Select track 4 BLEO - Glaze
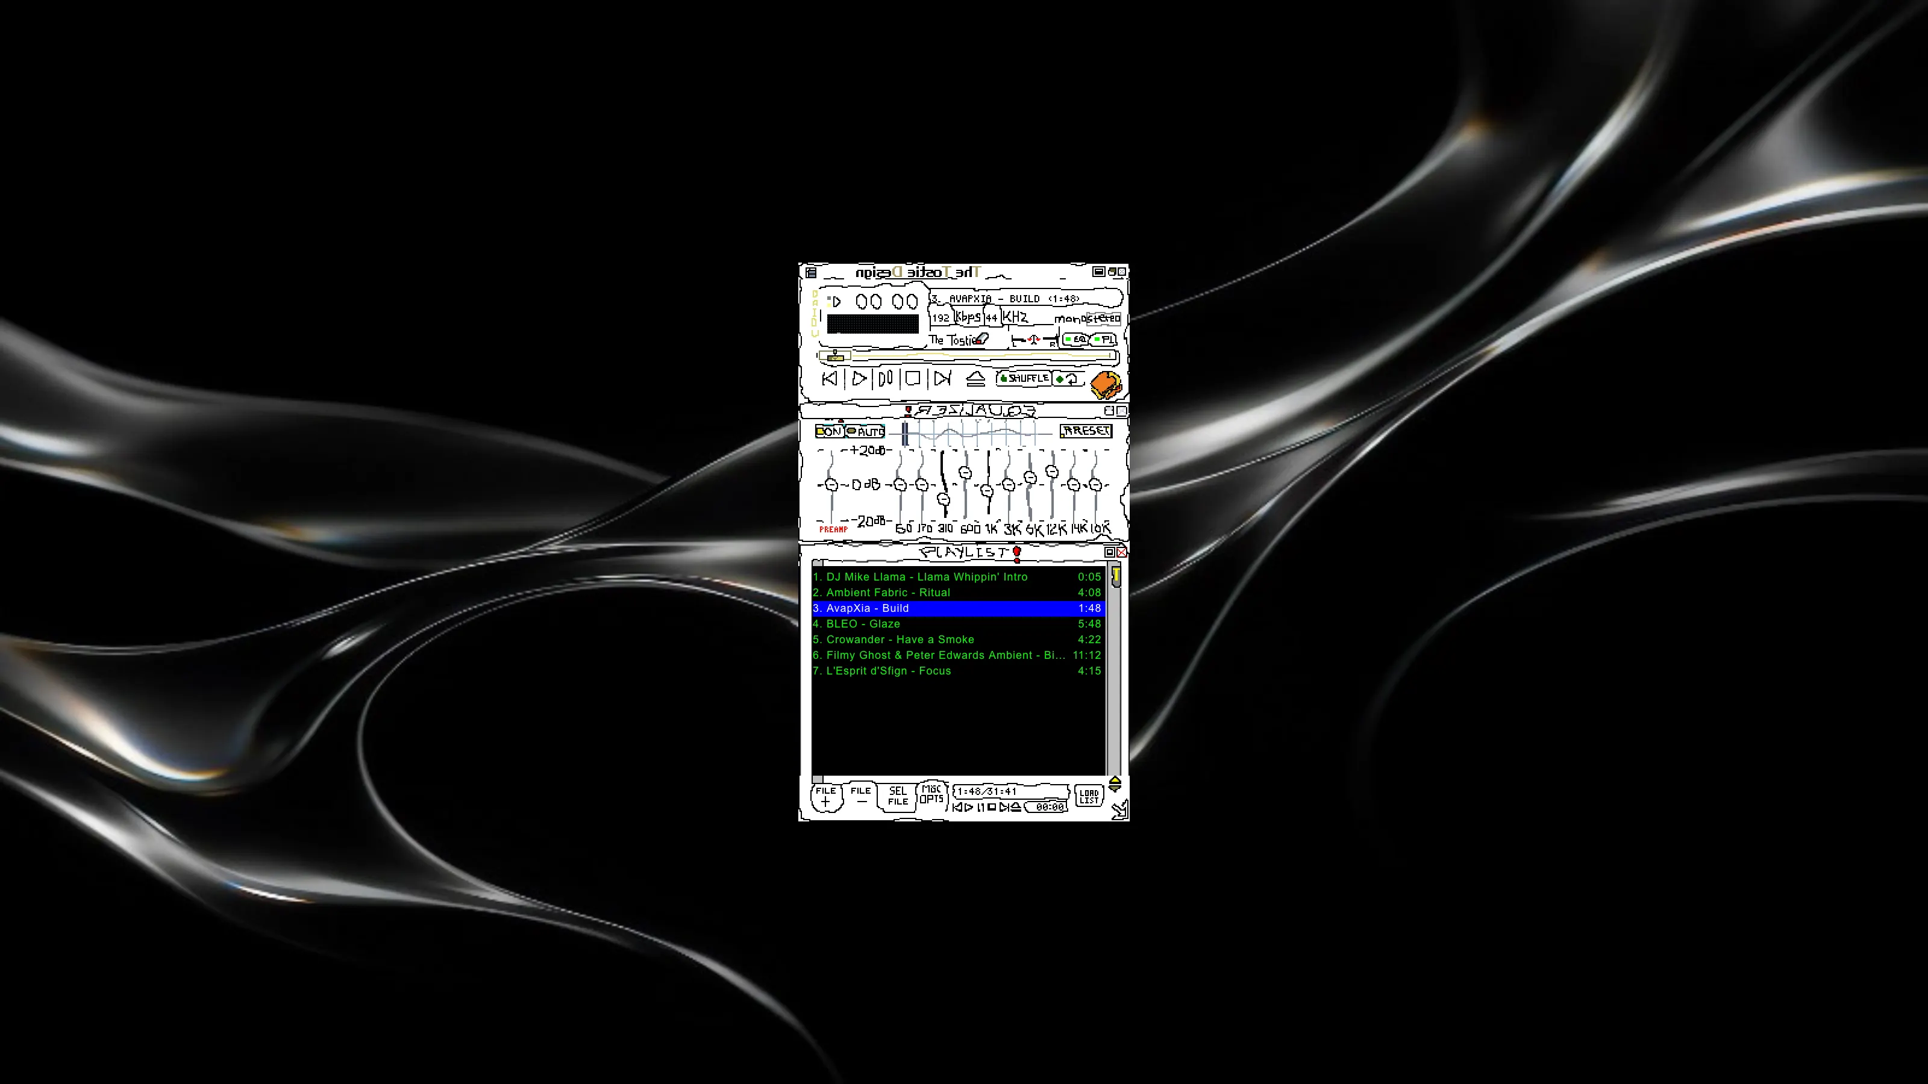This screenshot has height=1084, width=1928. coord(958,624)
